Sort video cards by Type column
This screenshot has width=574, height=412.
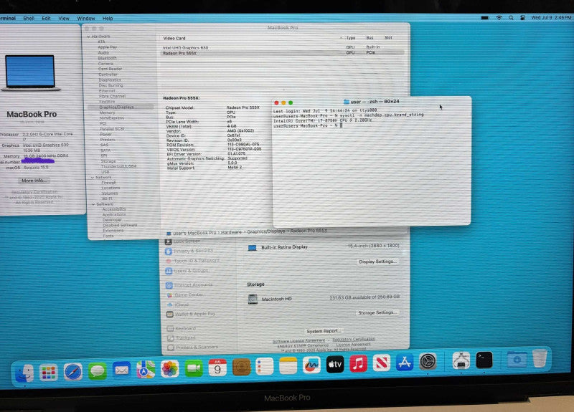351,38
